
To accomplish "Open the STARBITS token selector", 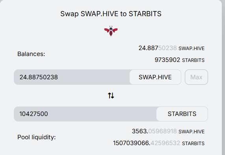I will [182, 114].
